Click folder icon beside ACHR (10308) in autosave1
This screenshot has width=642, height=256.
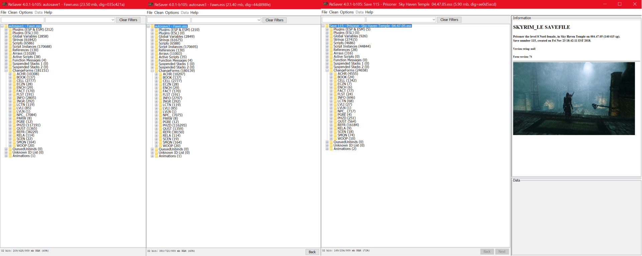[x=14, y=74]
